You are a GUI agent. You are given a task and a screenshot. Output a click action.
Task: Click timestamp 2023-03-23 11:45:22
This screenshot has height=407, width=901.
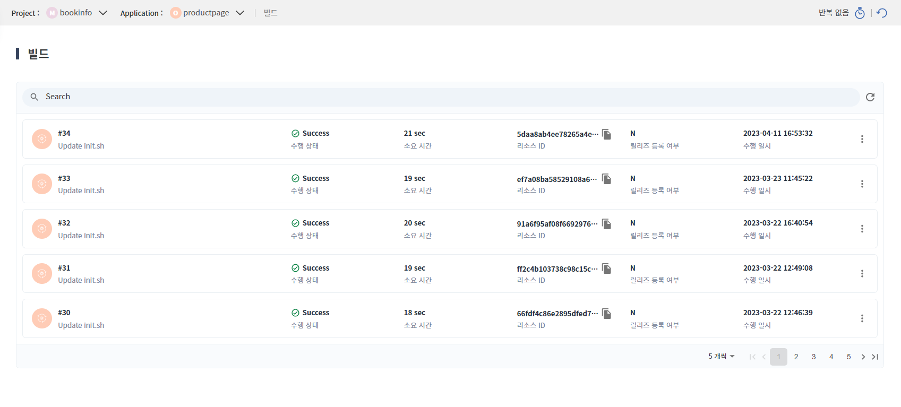coord(778,178)
